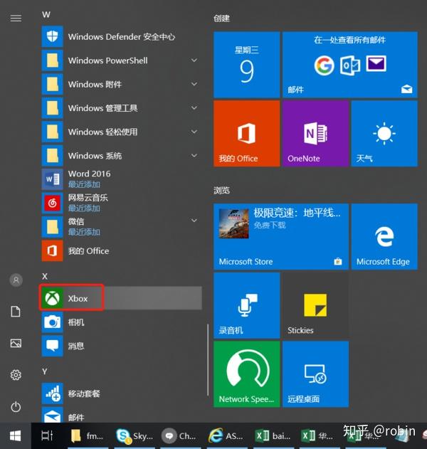Expand the Windows 附件 folder
Screen dimensions: 427x449
[194, 85]
